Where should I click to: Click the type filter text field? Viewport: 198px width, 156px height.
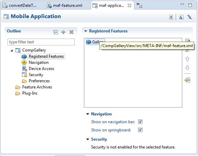[41, 42]
